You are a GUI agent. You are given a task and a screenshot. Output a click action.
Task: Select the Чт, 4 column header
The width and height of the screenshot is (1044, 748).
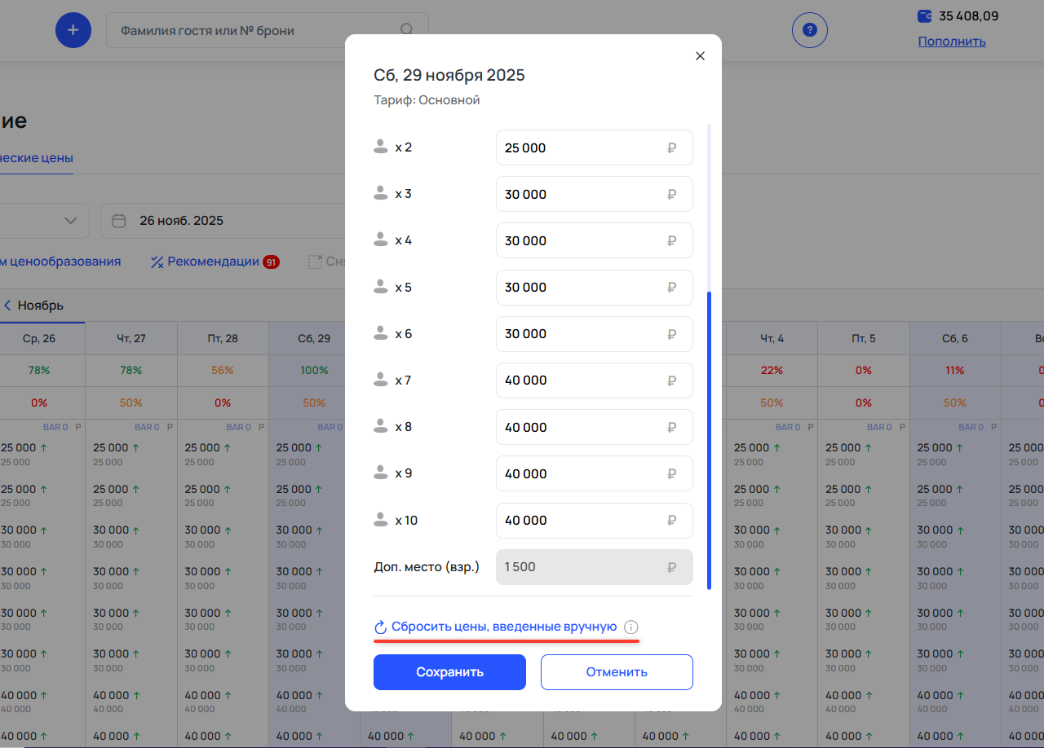click(x=772, y=338)
